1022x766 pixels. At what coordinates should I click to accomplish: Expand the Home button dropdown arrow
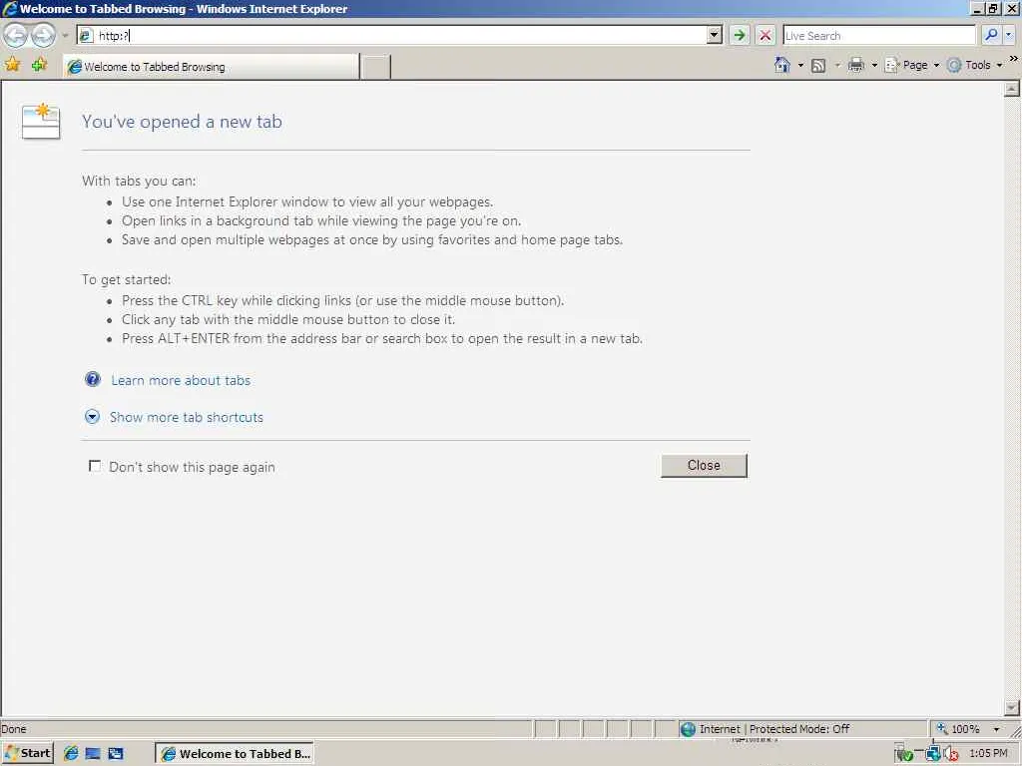pos(800,65)
